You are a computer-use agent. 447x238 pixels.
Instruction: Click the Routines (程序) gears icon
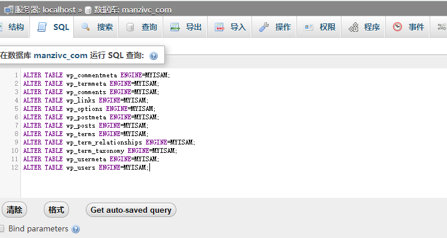353,27
